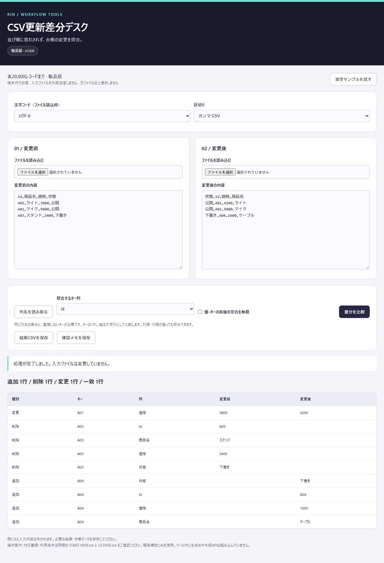Screen dimensions: 384x563
Task: Click into the 変更前の内容 text area
Action: 98,230
